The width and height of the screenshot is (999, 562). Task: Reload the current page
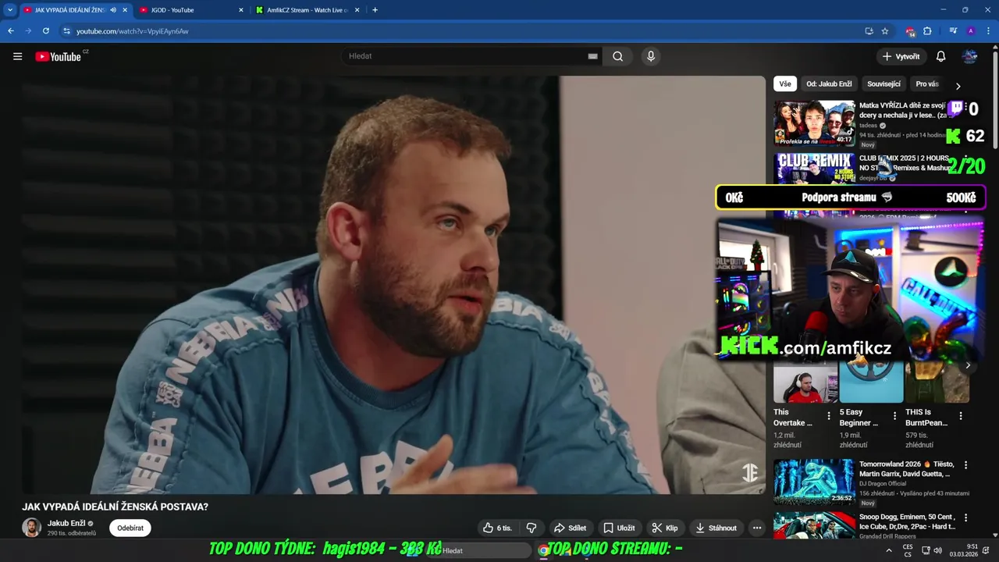coord(46,31)
